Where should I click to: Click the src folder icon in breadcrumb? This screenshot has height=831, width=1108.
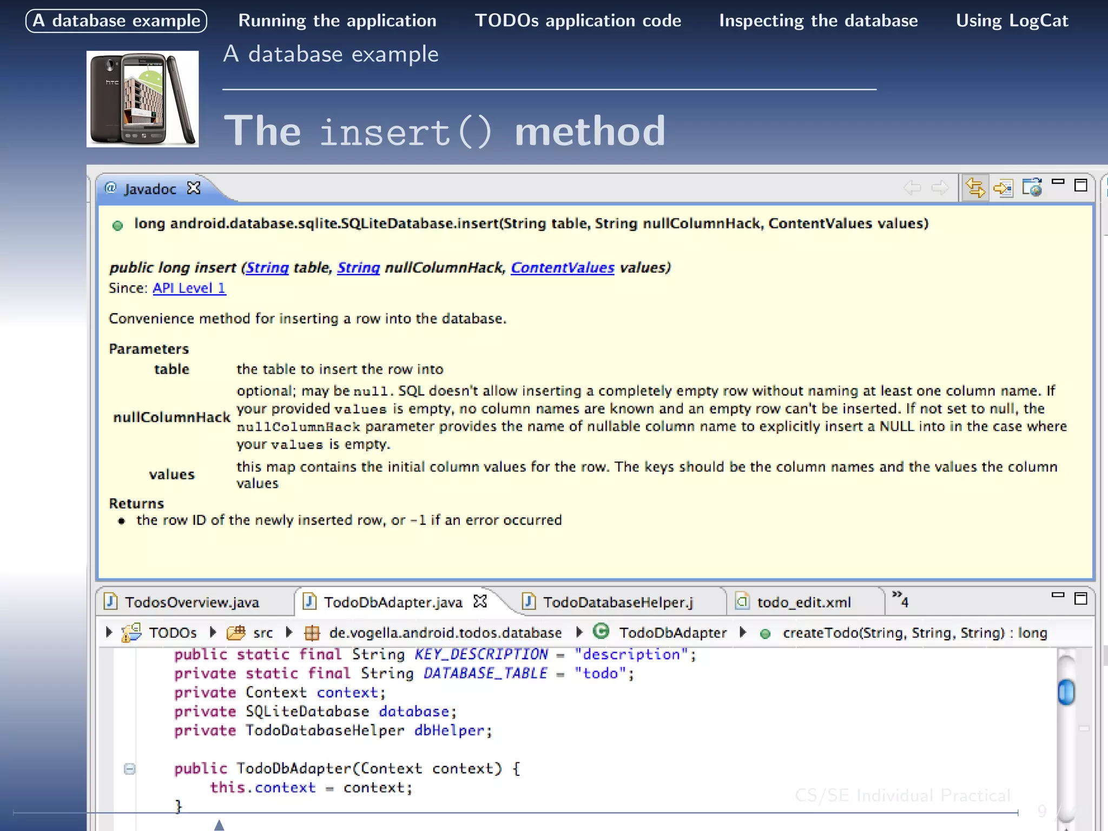[236, 632]
